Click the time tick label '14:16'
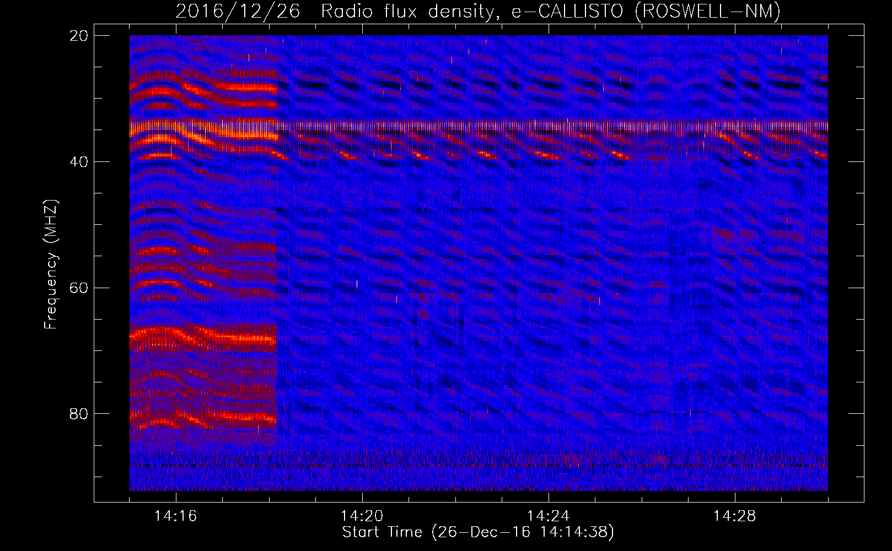Viewport: 892px width, 551px height. (x=176, y=516)
